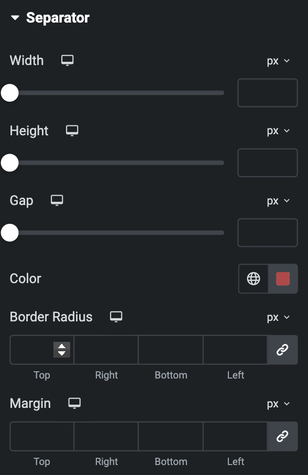Open the Margin unit px dropdown

coord(278,404)
